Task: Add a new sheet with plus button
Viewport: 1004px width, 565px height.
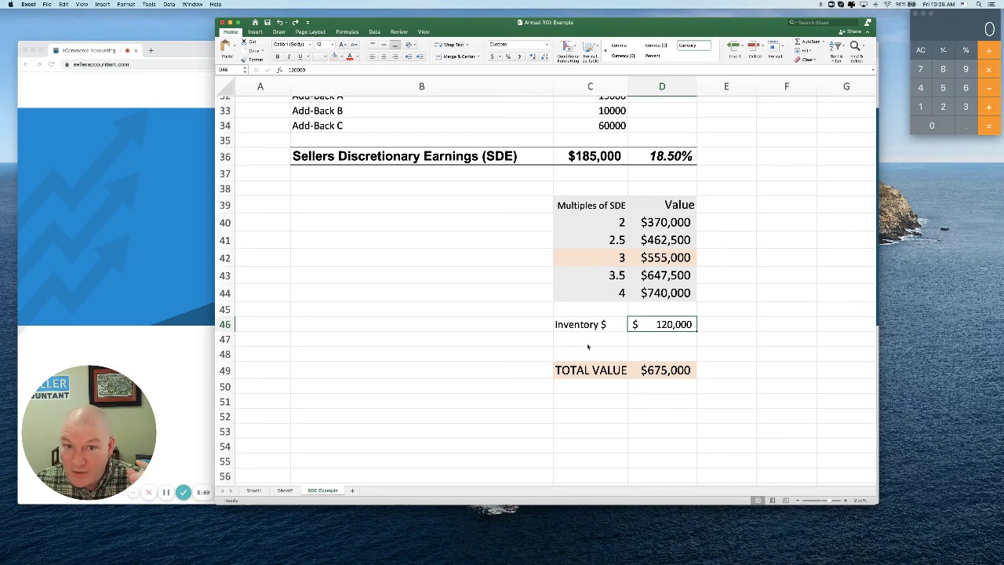Action: (352, 490)
